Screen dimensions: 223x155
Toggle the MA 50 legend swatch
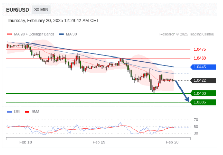(x=61, y=34)
